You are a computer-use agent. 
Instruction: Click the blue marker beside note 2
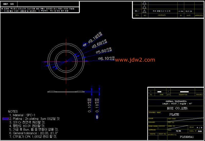click(x=5, y=119)
